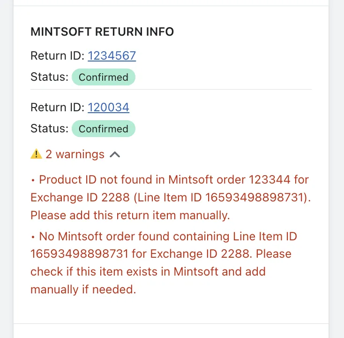This screenshot has width=344, height=338.
Task: Open Return ID 120034 link
Action: 108,108
